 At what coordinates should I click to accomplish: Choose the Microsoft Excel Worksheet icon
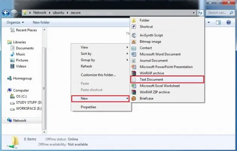[x=134, y=86]
